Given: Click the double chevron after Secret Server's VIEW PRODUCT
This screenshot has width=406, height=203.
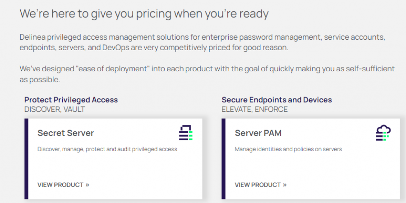Looking at the screenshot, I should tap(87, 185).
